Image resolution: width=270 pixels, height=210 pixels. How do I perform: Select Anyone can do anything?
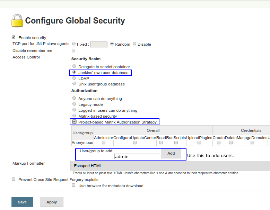(74, 98)
